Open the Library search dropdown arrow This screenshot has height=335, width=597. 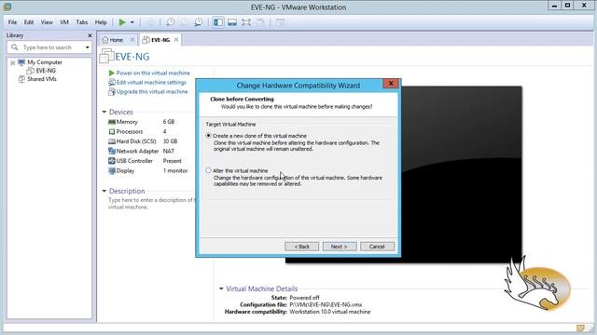point(87,47)
